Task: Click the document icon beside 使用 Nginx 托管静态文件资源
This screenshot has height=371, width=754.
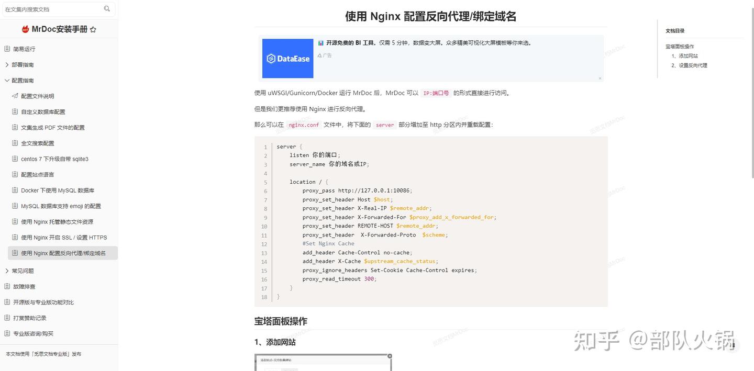Action: (15, 221)
